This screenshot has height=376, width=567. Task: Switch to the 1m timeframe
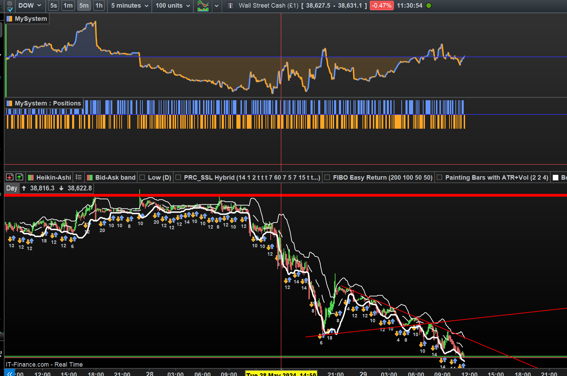[x=68, y=6]
